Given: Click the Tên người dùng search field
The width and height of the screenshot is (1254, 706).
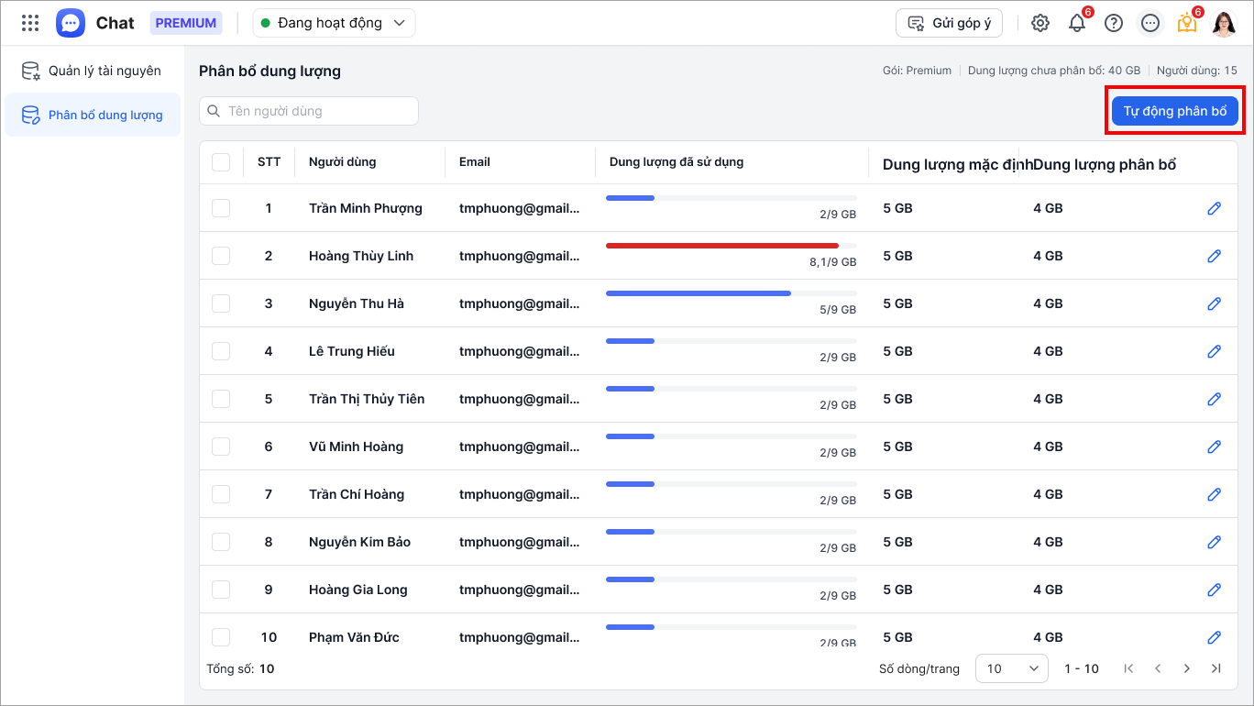Looking at the screenshot, I should [x=309, y=111].
